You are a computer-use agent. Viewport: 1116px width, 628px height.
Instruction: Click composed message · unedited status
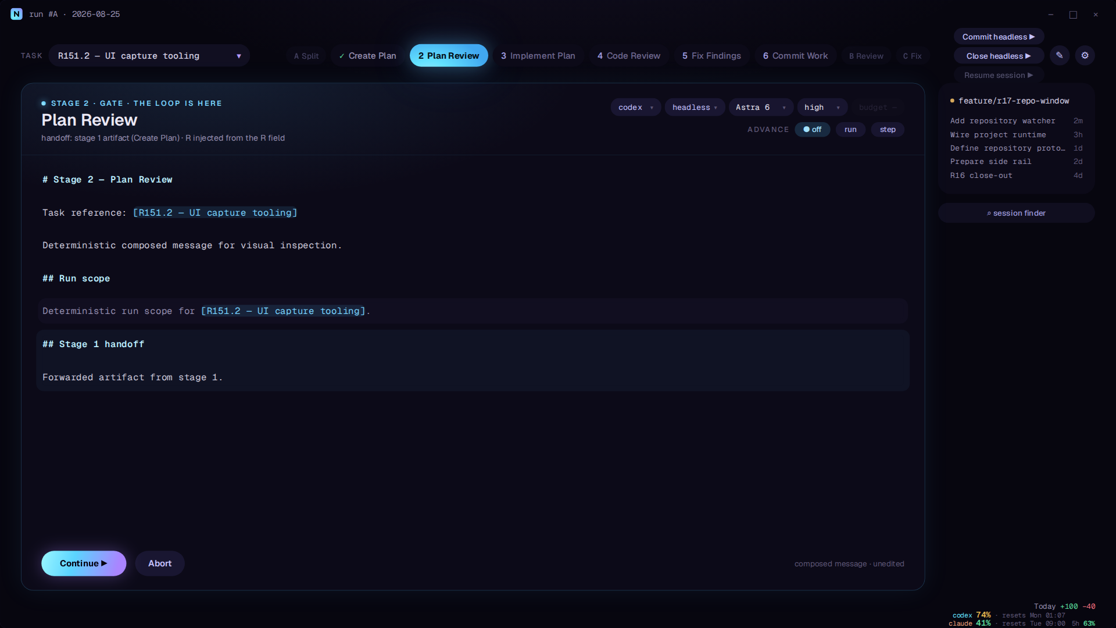pyautogui.click(x=849, y=564)
